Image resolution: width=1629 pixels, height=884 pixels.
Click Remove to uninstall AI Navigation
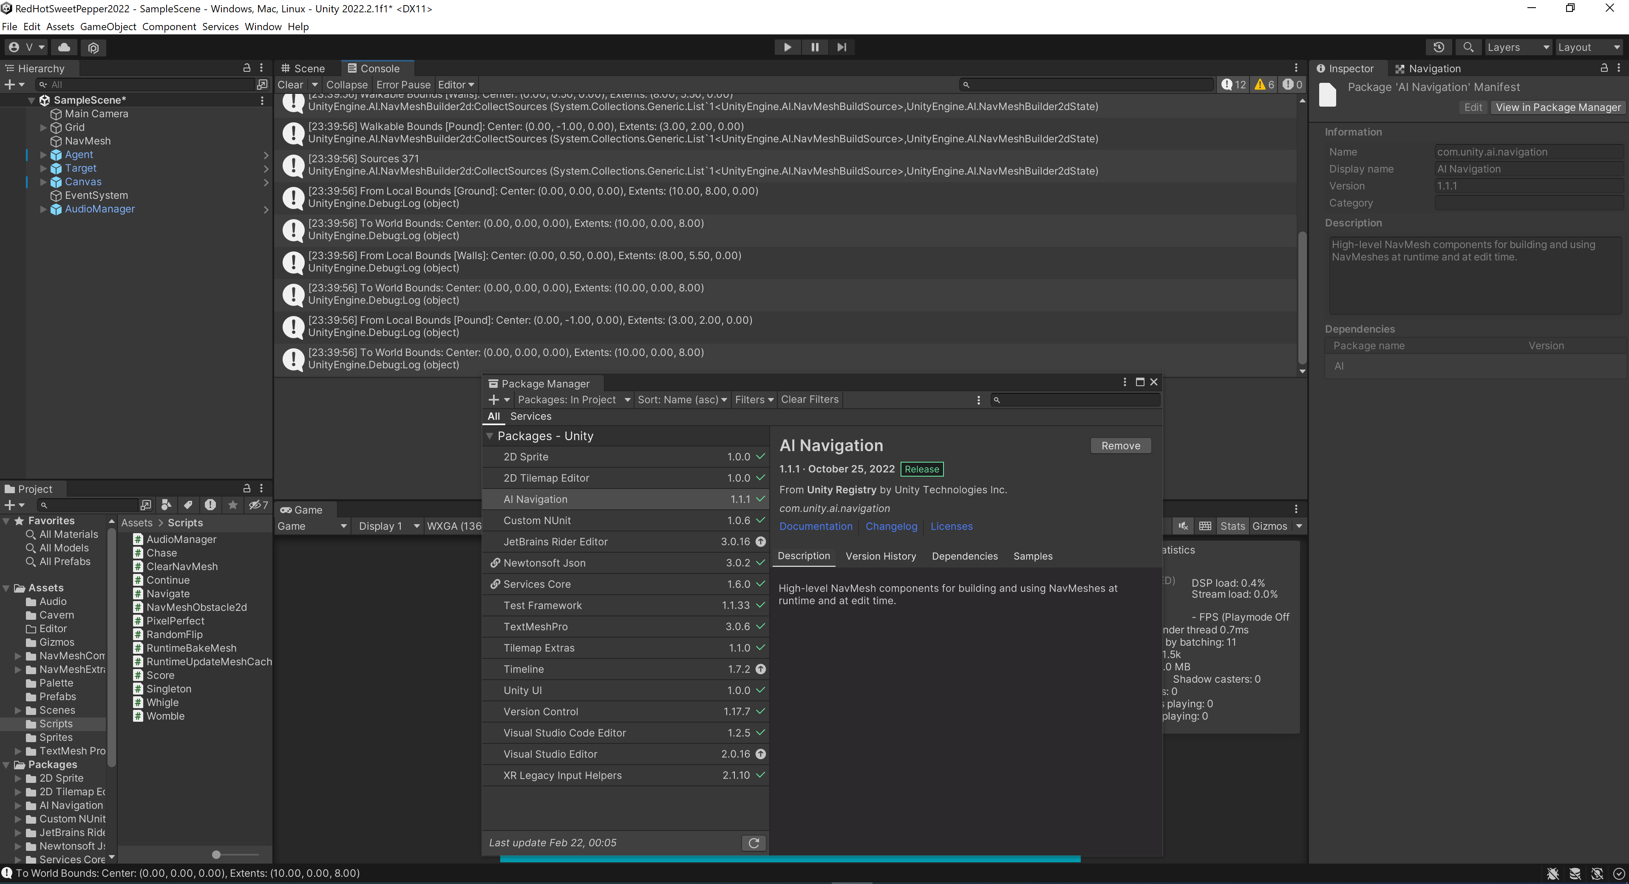pyautogui.click(x=1120, y=446)
